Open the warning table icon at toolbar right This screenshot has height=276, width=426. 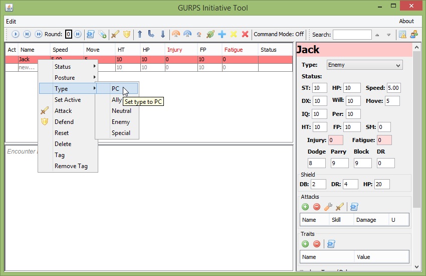402,34
